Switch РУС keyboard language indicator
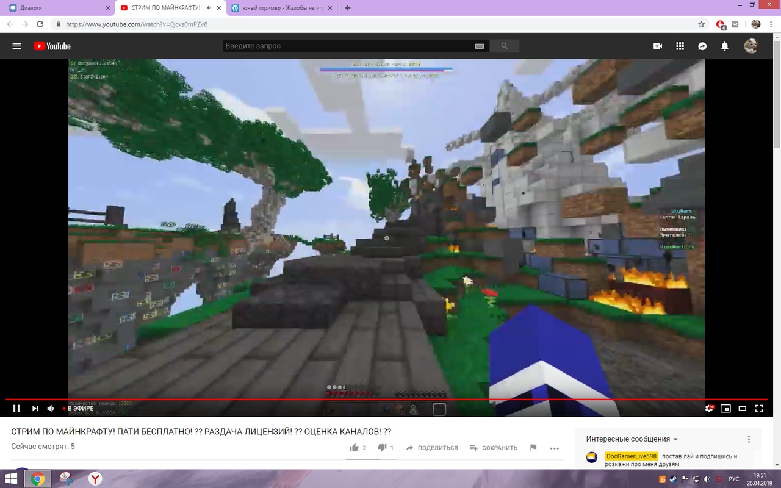This screenshot has height=488, width=781. 734,479
